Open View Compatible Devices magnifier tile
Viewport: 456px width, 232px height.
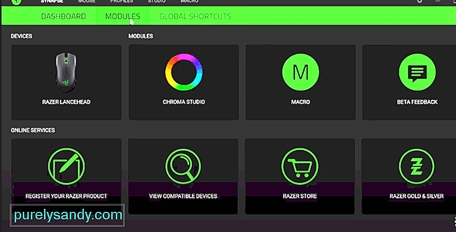tap(183, 177)
